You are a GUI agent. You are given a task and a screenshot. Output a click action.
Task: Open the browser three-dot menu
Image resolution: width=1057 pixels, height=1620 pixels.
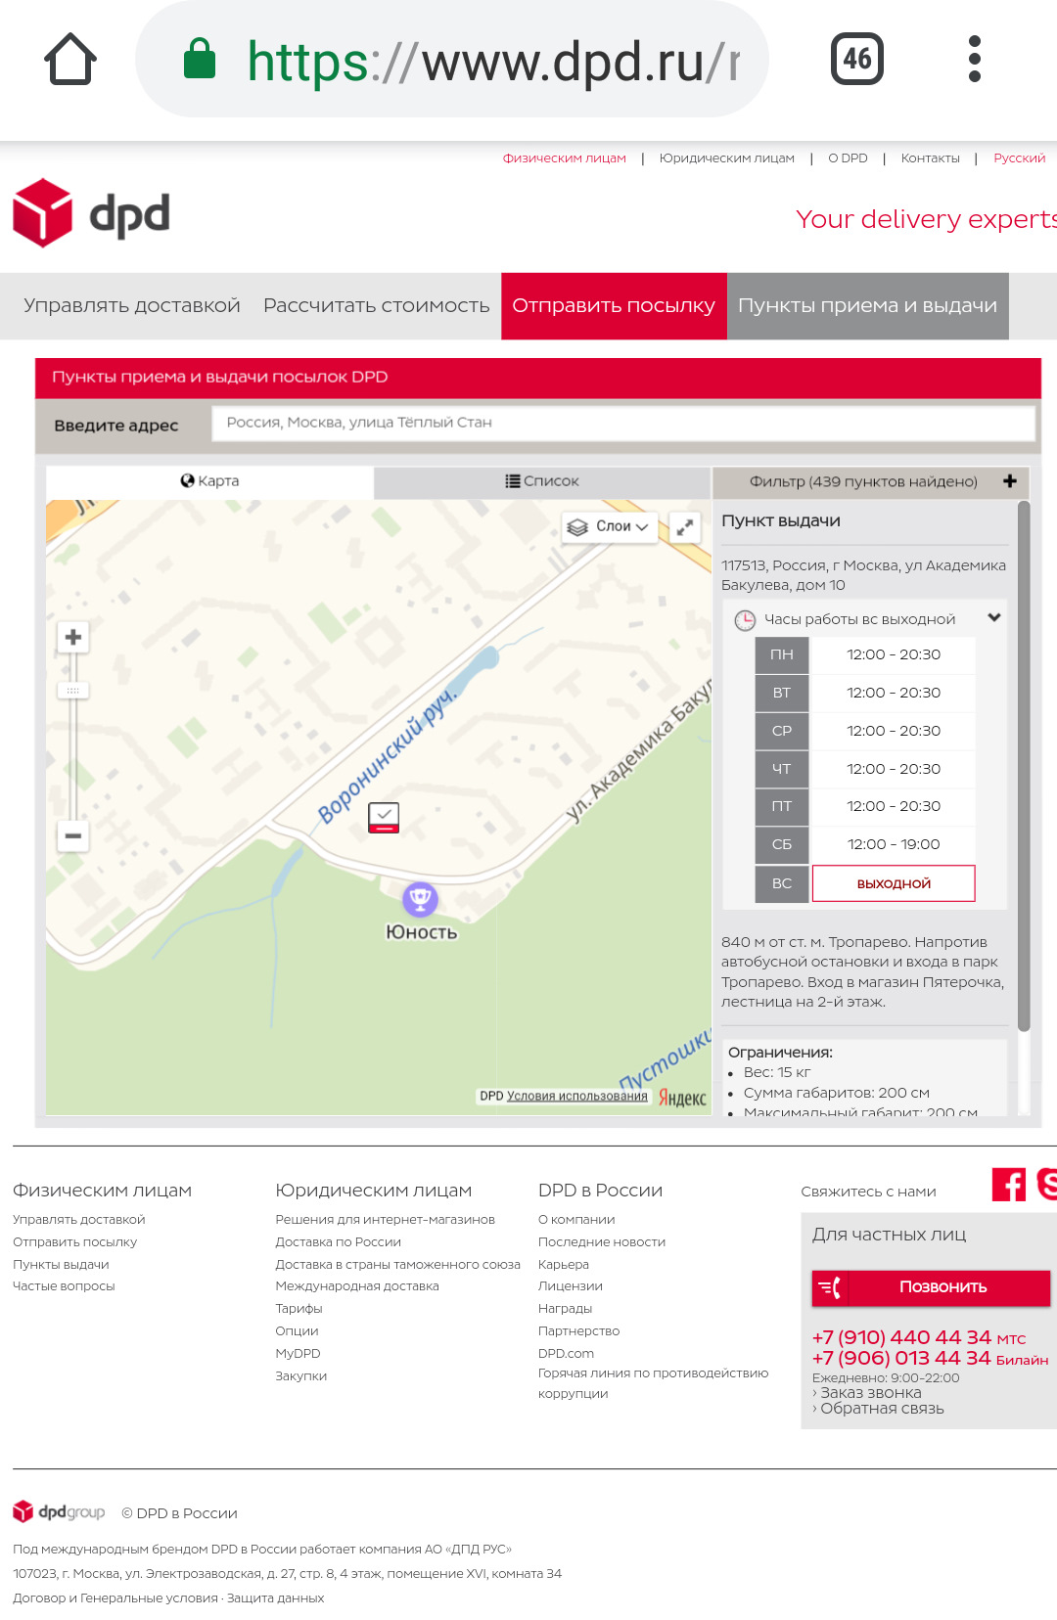pyautogui.click(x=974, y=59)
